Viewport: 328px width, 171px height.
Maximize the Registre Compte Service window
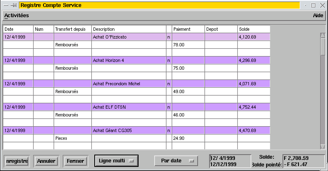coord(314,6)
